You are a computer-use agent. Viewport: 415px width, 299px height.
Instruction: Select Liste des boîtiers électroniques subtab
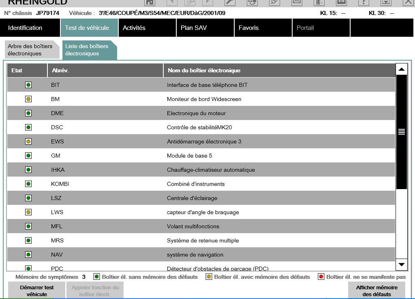[90, 50]
